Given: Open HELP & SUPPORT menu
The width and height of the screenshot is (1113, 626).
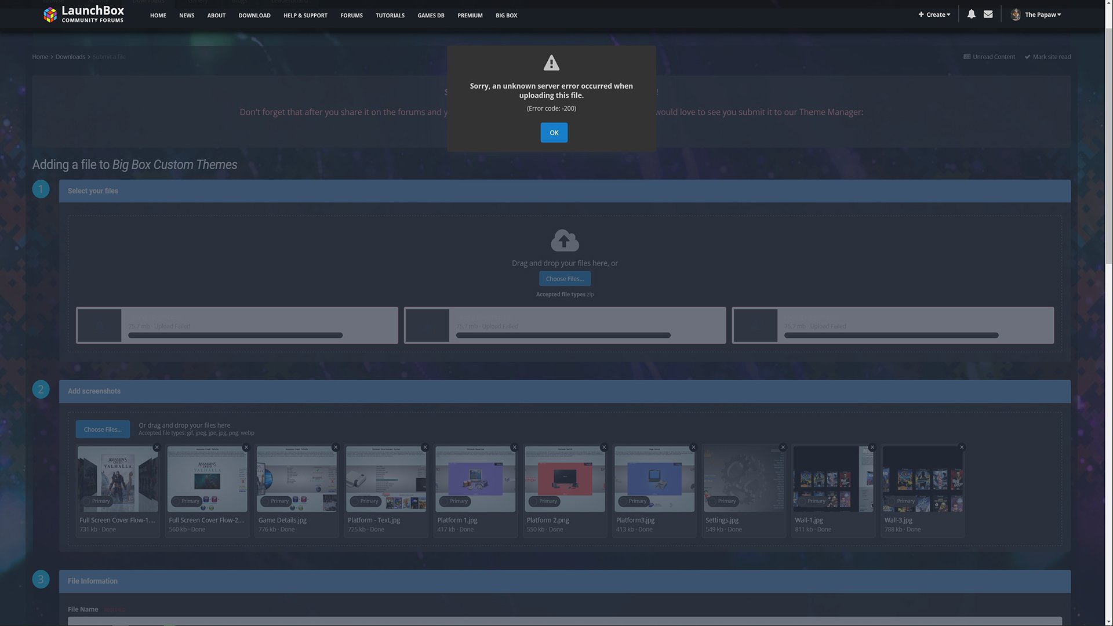Looking at the screenshot, I should [305, 16].
